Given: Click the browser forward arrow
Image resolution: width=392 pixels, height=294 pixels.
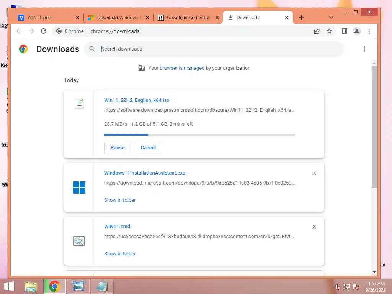Looking at the screenshot, I should point(31,31).
